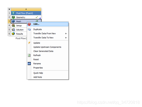142x107 pixels.
Task: Open system A dropdown arrow
Action: (9, 9)
